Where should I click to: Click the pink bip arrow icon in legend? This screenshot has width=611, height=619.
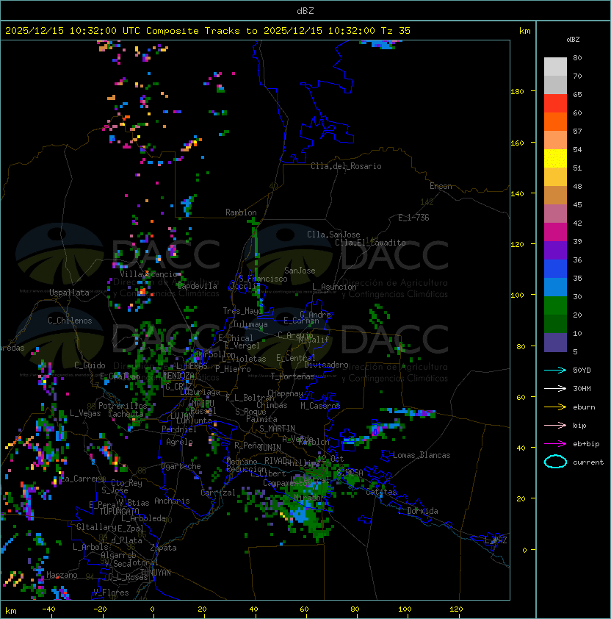pyautogui.click(x=555, y=425)
